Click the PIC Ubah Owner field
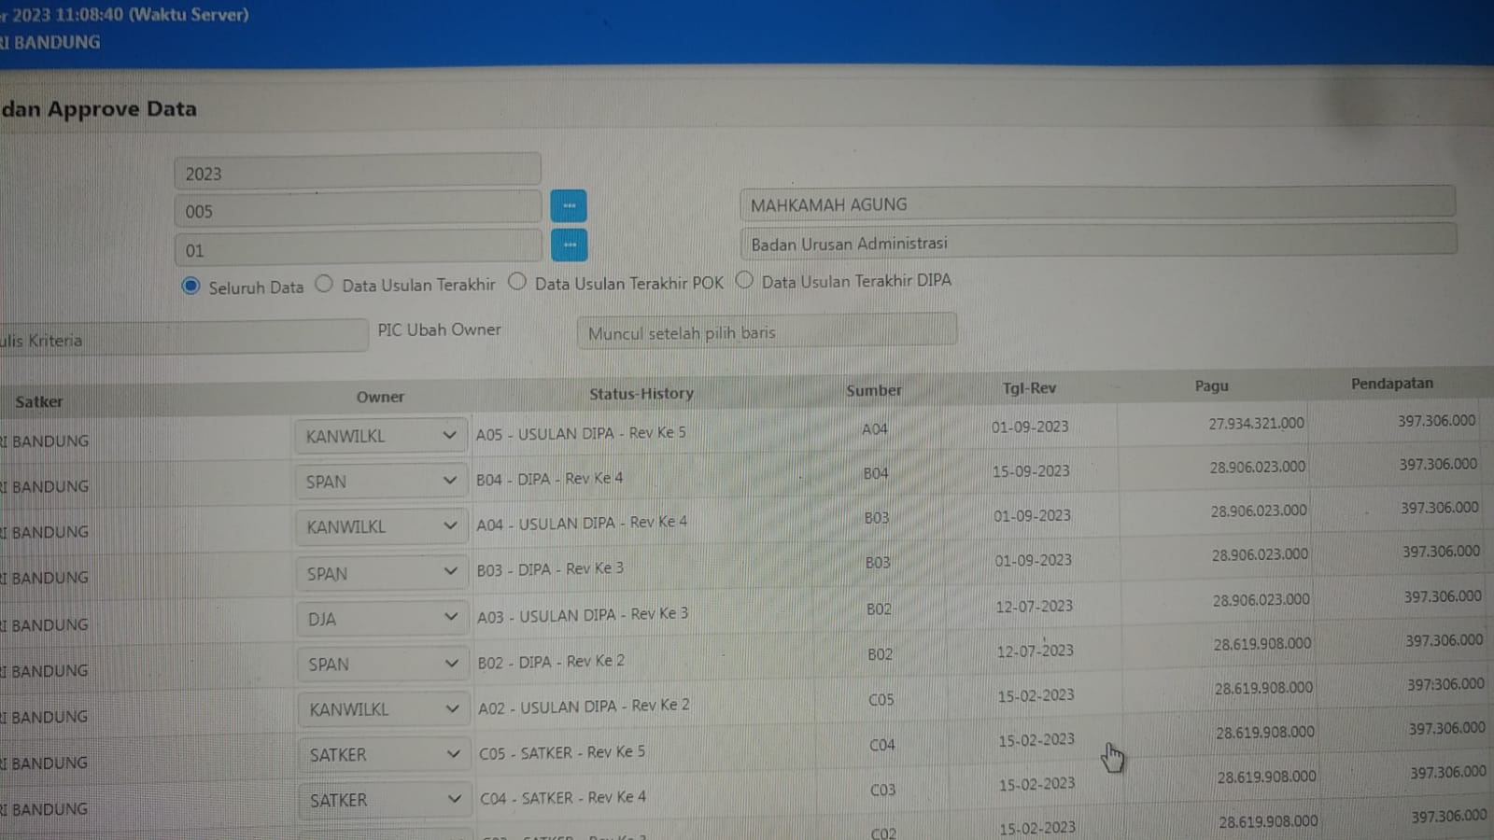1494x840 pixels. coord(767,332)
